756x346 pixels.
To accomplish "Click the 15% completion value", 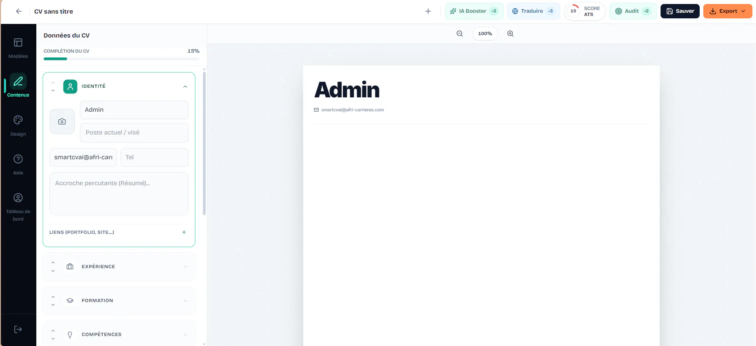I will [193, 51].
